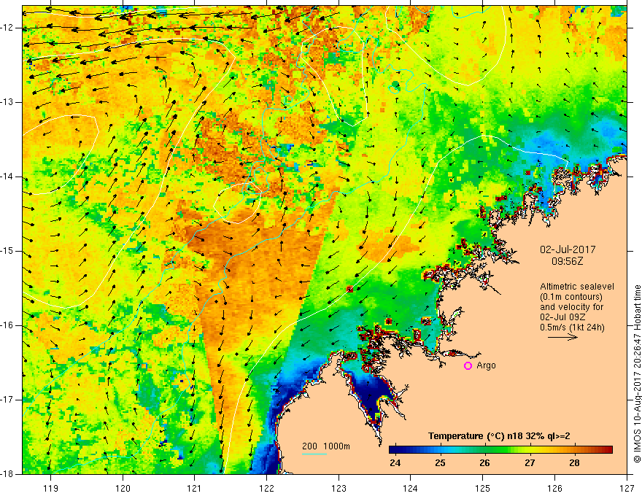Click latitude label -15 on the axis
Image resolution: width=642 pixels, height=496 pixels.
pos(7,251)
